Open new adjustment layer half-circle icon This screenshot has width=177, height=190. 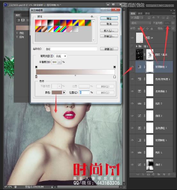(x=154, y=174)
